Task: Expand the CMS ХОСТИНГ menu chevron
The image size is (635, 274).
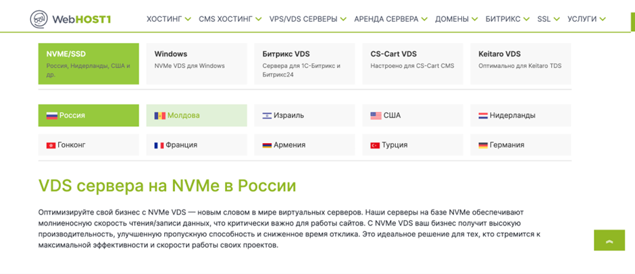Action: [x=259, y=19]
